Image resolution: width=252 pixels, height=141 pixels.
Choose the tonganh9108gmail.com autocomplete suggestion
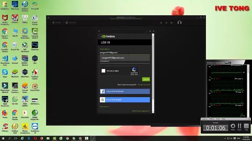pyautogui.click(x=125, y=58)
